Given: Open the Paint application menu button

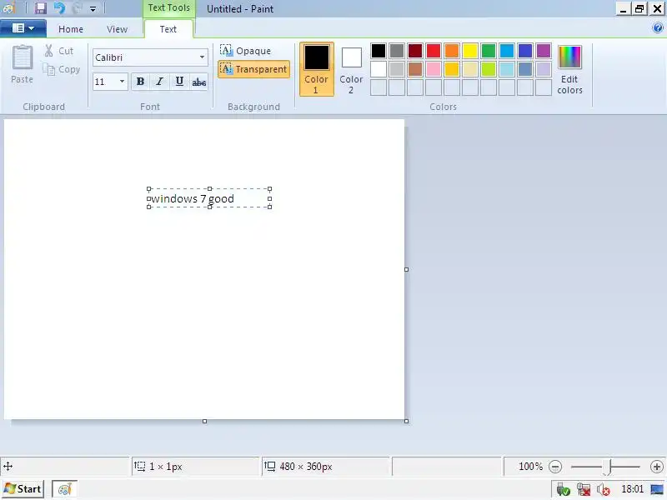Looking at the screenshot, I should 23,28.
